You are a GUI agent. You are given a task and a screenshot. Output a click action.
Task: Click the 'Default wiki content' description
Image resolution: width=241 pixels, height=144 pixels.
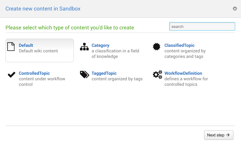tap(38, 51)
